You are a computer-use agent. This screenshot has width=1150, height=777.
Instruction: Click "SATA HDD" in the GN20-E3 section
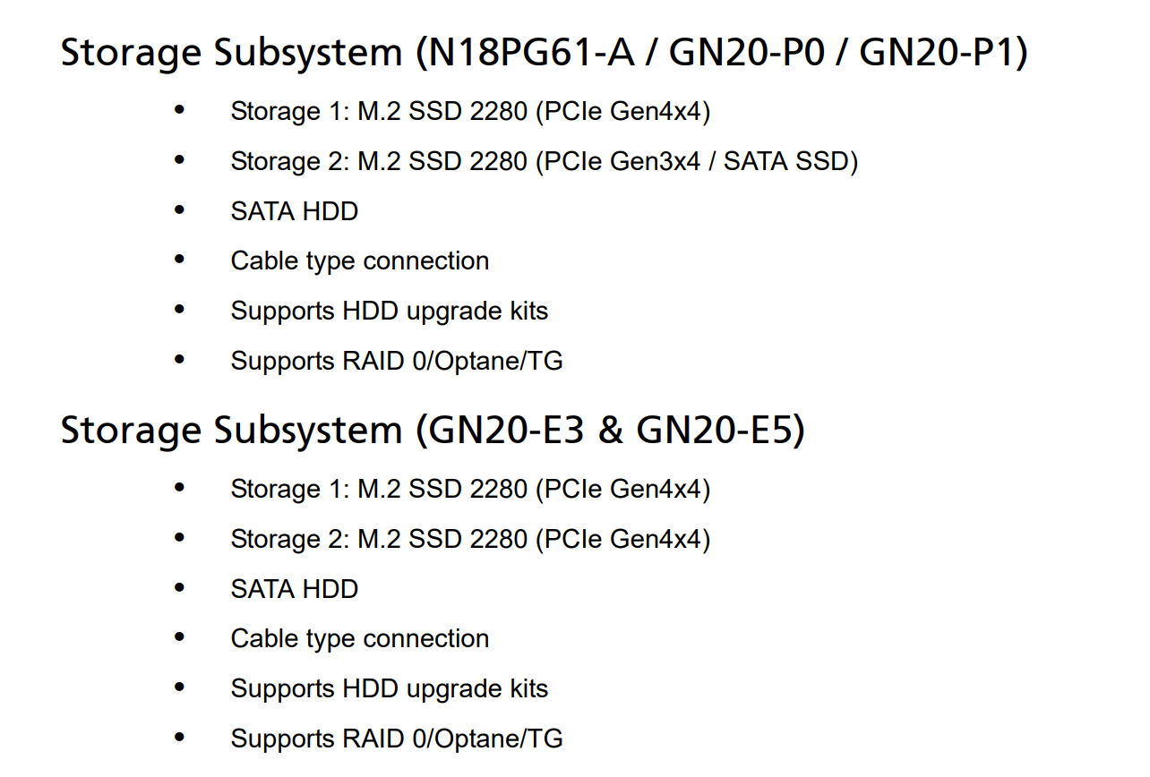point(294,589)
